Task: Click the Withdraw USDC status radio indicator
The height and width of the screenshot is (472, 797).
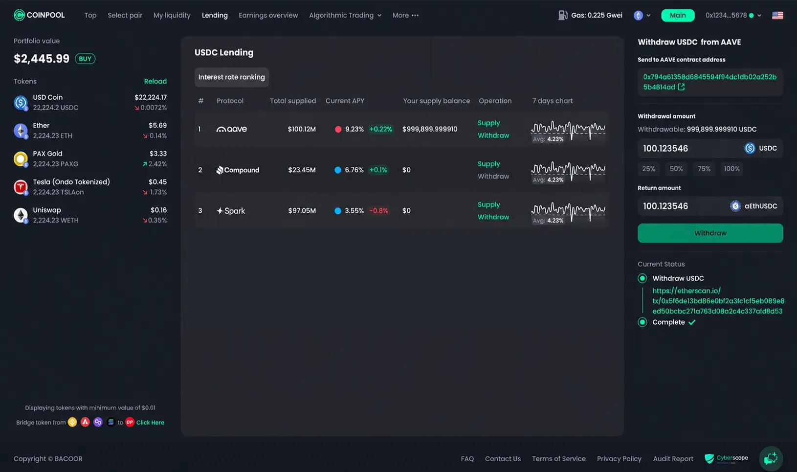Action: pyautogui.click(x=642, y=278)
